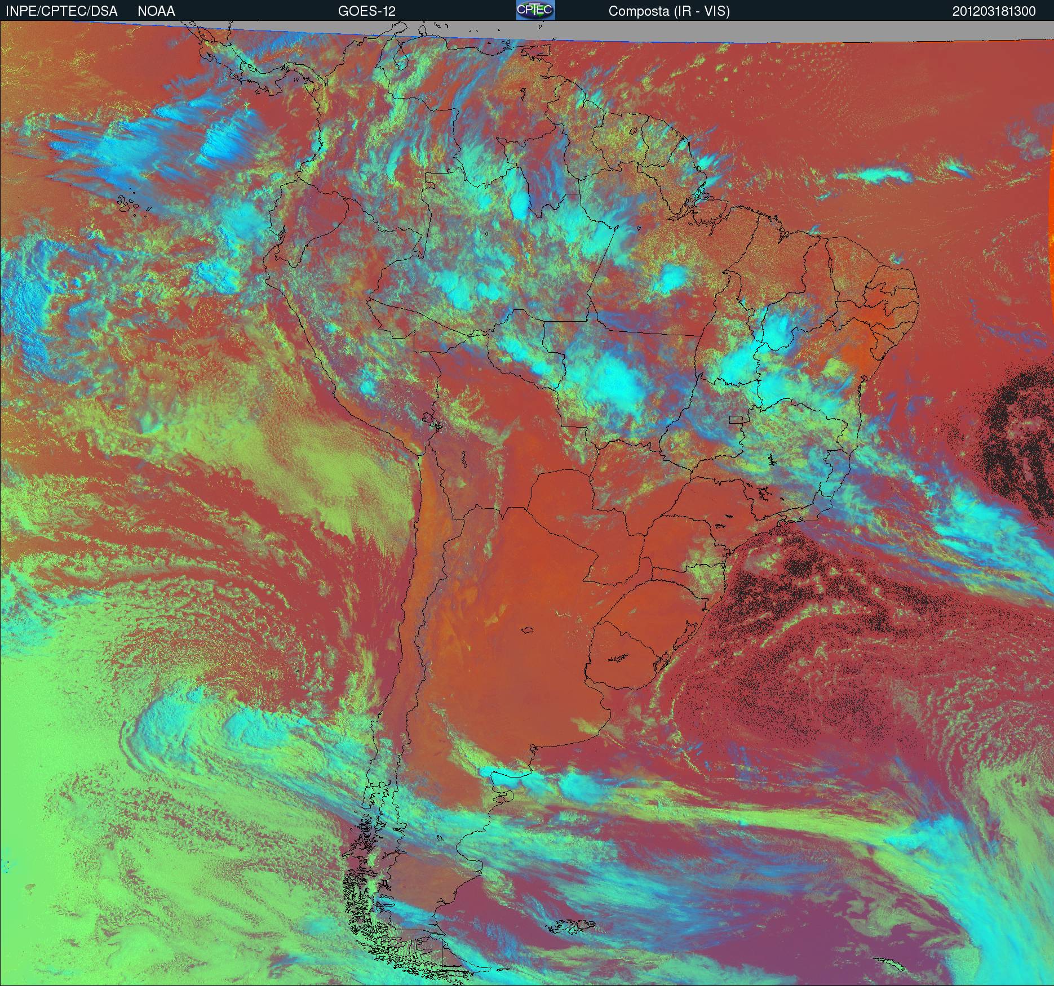Click the NOAA label in header

[x=156, y=11]
